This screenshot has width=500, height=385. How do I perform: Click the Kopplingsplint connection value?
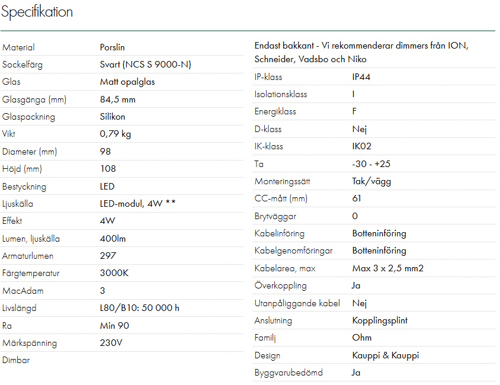380,320
